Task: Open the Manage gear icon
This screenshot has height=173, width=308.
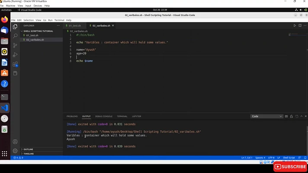Action: point(15,151)
